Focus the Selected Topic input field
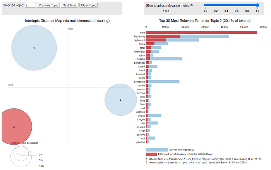The image size is (271, 170). 30,6
